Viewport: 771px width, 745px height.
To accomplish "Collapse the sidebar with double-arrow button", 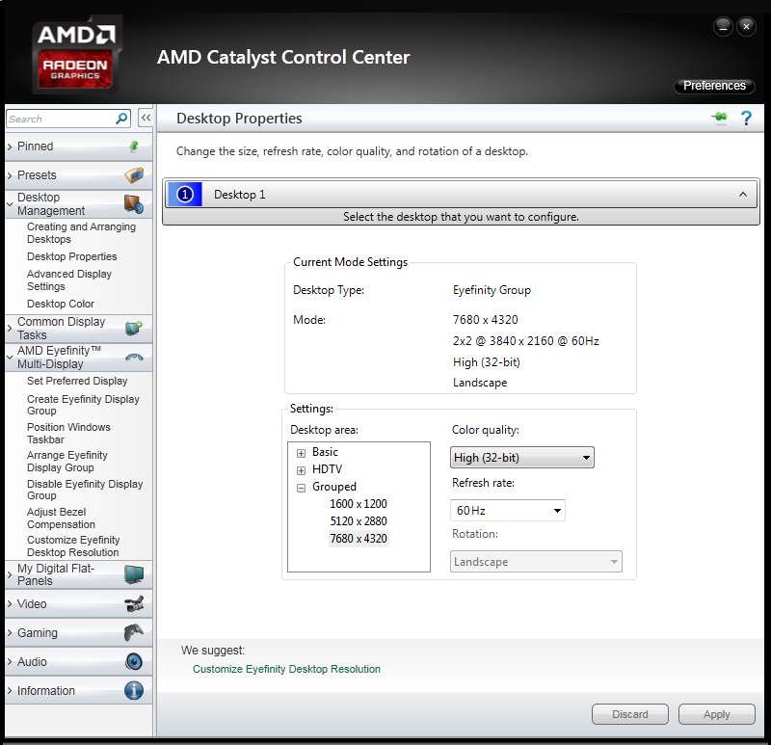I will point(146,118).
